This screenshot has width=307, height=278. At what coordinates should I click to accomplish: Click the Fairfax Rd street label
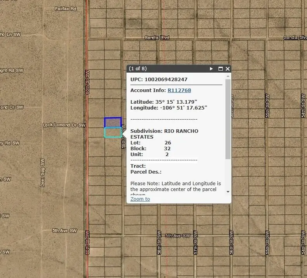tap(65, 9)
